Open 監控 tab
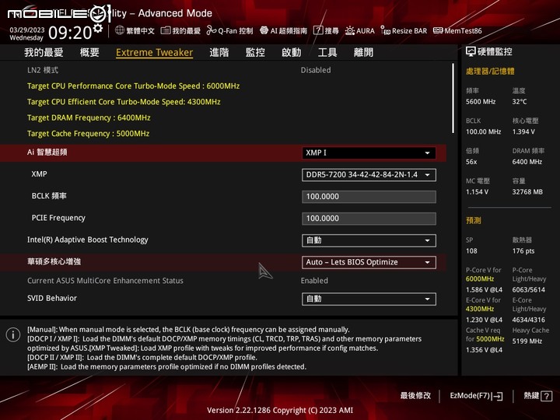 pos(255,53)
